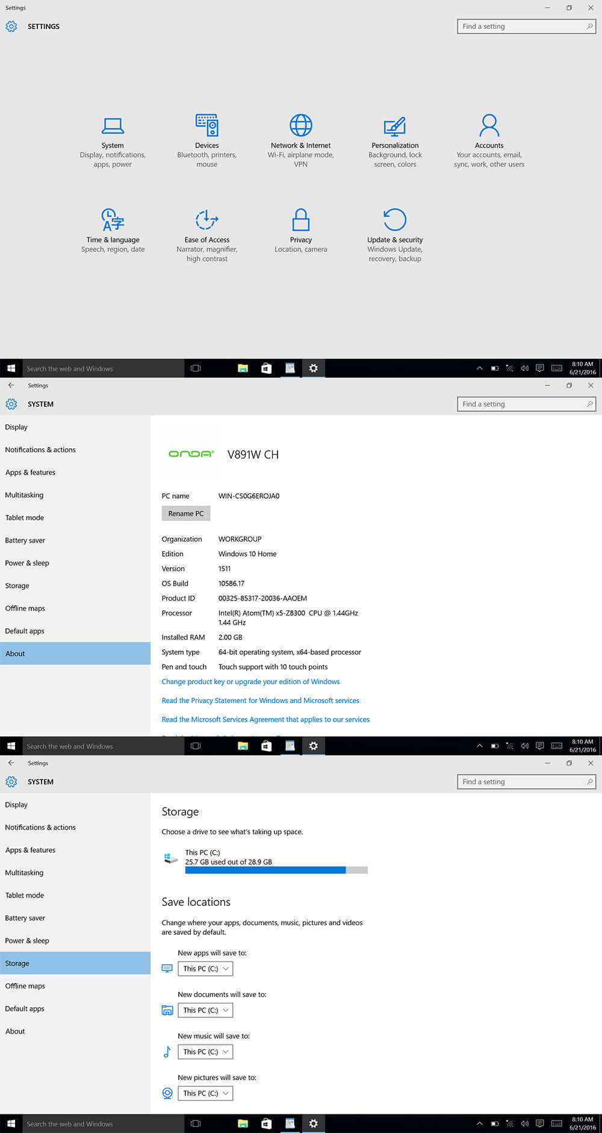Open the System settings category
602x1133 pixels.
[113, 142]
